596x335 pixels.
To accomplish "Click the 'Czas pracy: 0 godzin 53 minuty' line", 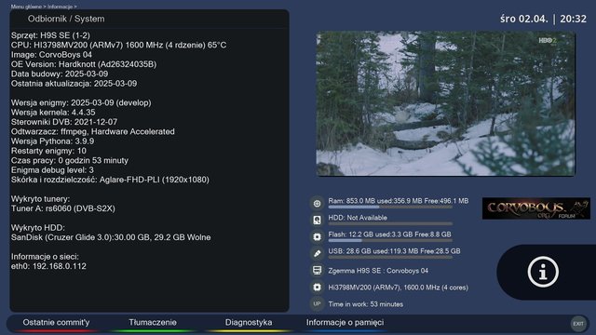I will (70, 160).
